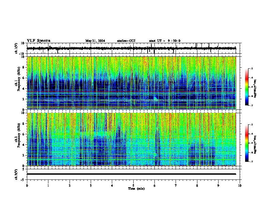Click time axis tick label 5
This screenshot has height=208, width=270.
[133, 186]
